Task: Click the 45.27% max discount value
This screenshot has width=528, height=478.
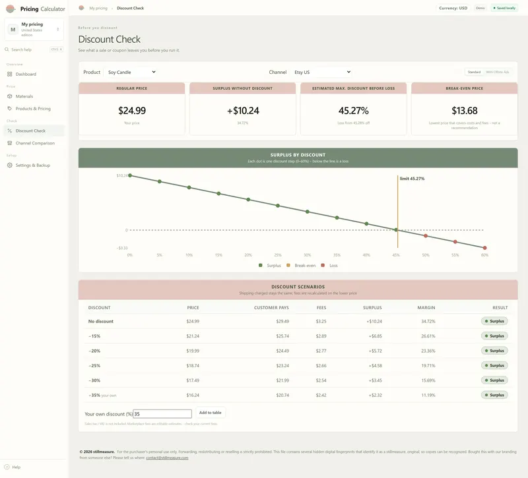Action: [x=353, y=111]
